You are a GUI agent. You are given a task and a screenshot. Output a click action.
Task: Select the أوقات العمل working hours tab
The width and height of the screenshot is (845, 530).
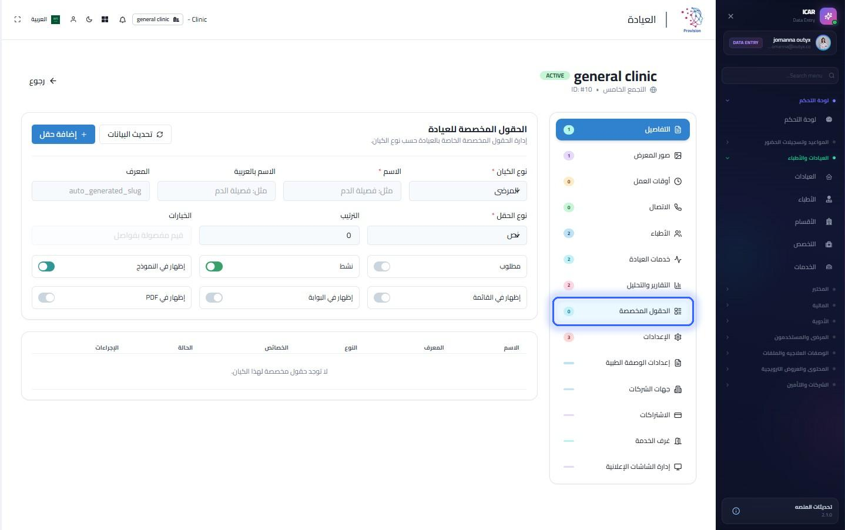coord(623,182)
